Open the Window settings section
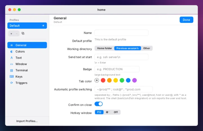Screen dimensions: 203x131 [x=27, y=64]
